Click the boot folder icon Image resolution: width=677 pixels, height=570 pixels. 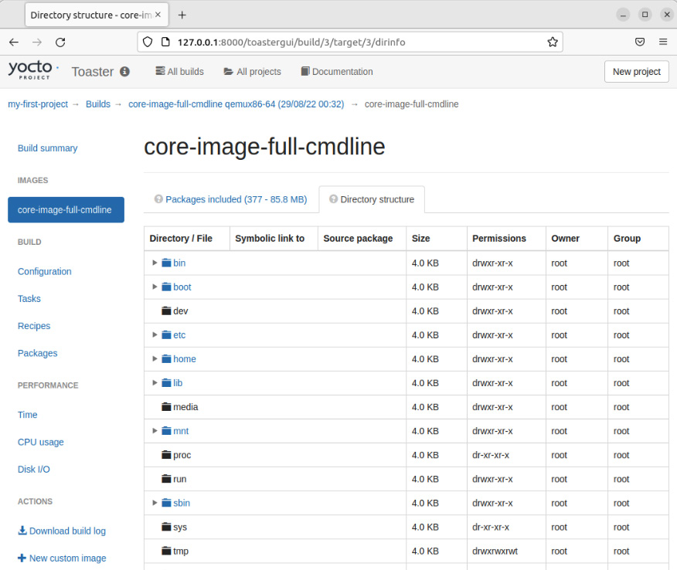[166, 287]
